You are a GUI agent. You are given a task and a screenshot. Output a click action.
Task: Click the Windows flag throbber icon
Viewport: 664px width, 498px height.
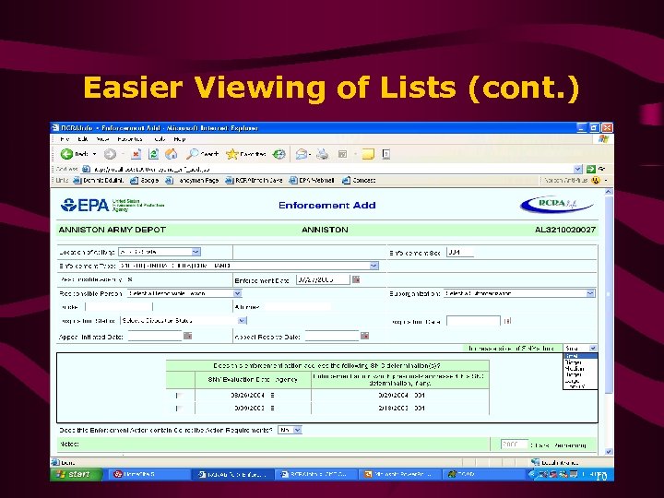[603, 139]
